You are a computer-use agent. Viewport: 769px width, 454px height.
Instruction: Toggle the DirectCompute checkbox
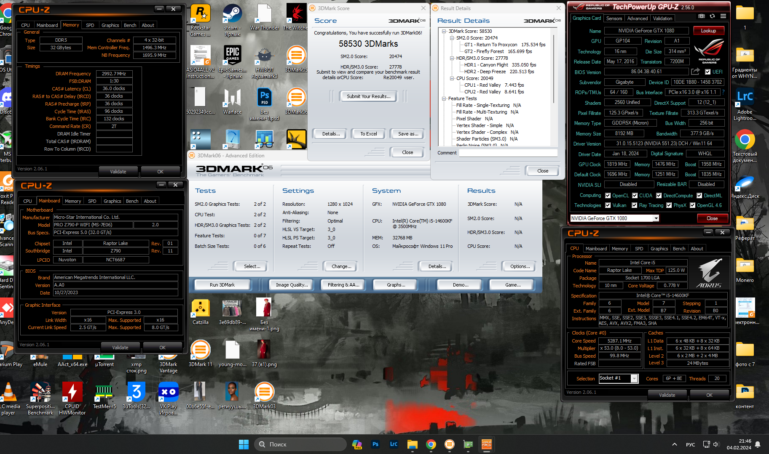coord(659,196)
